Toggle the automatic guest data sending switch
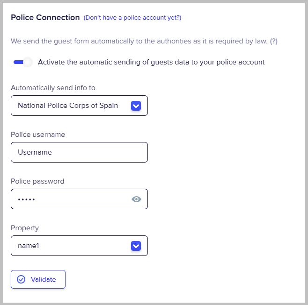308x305 pixels. coord(22,62)
